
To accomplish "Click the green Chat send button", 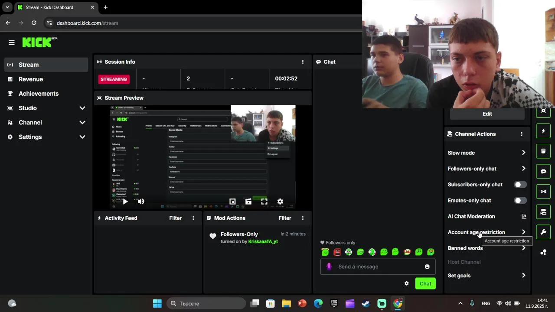I will (425, 283).
